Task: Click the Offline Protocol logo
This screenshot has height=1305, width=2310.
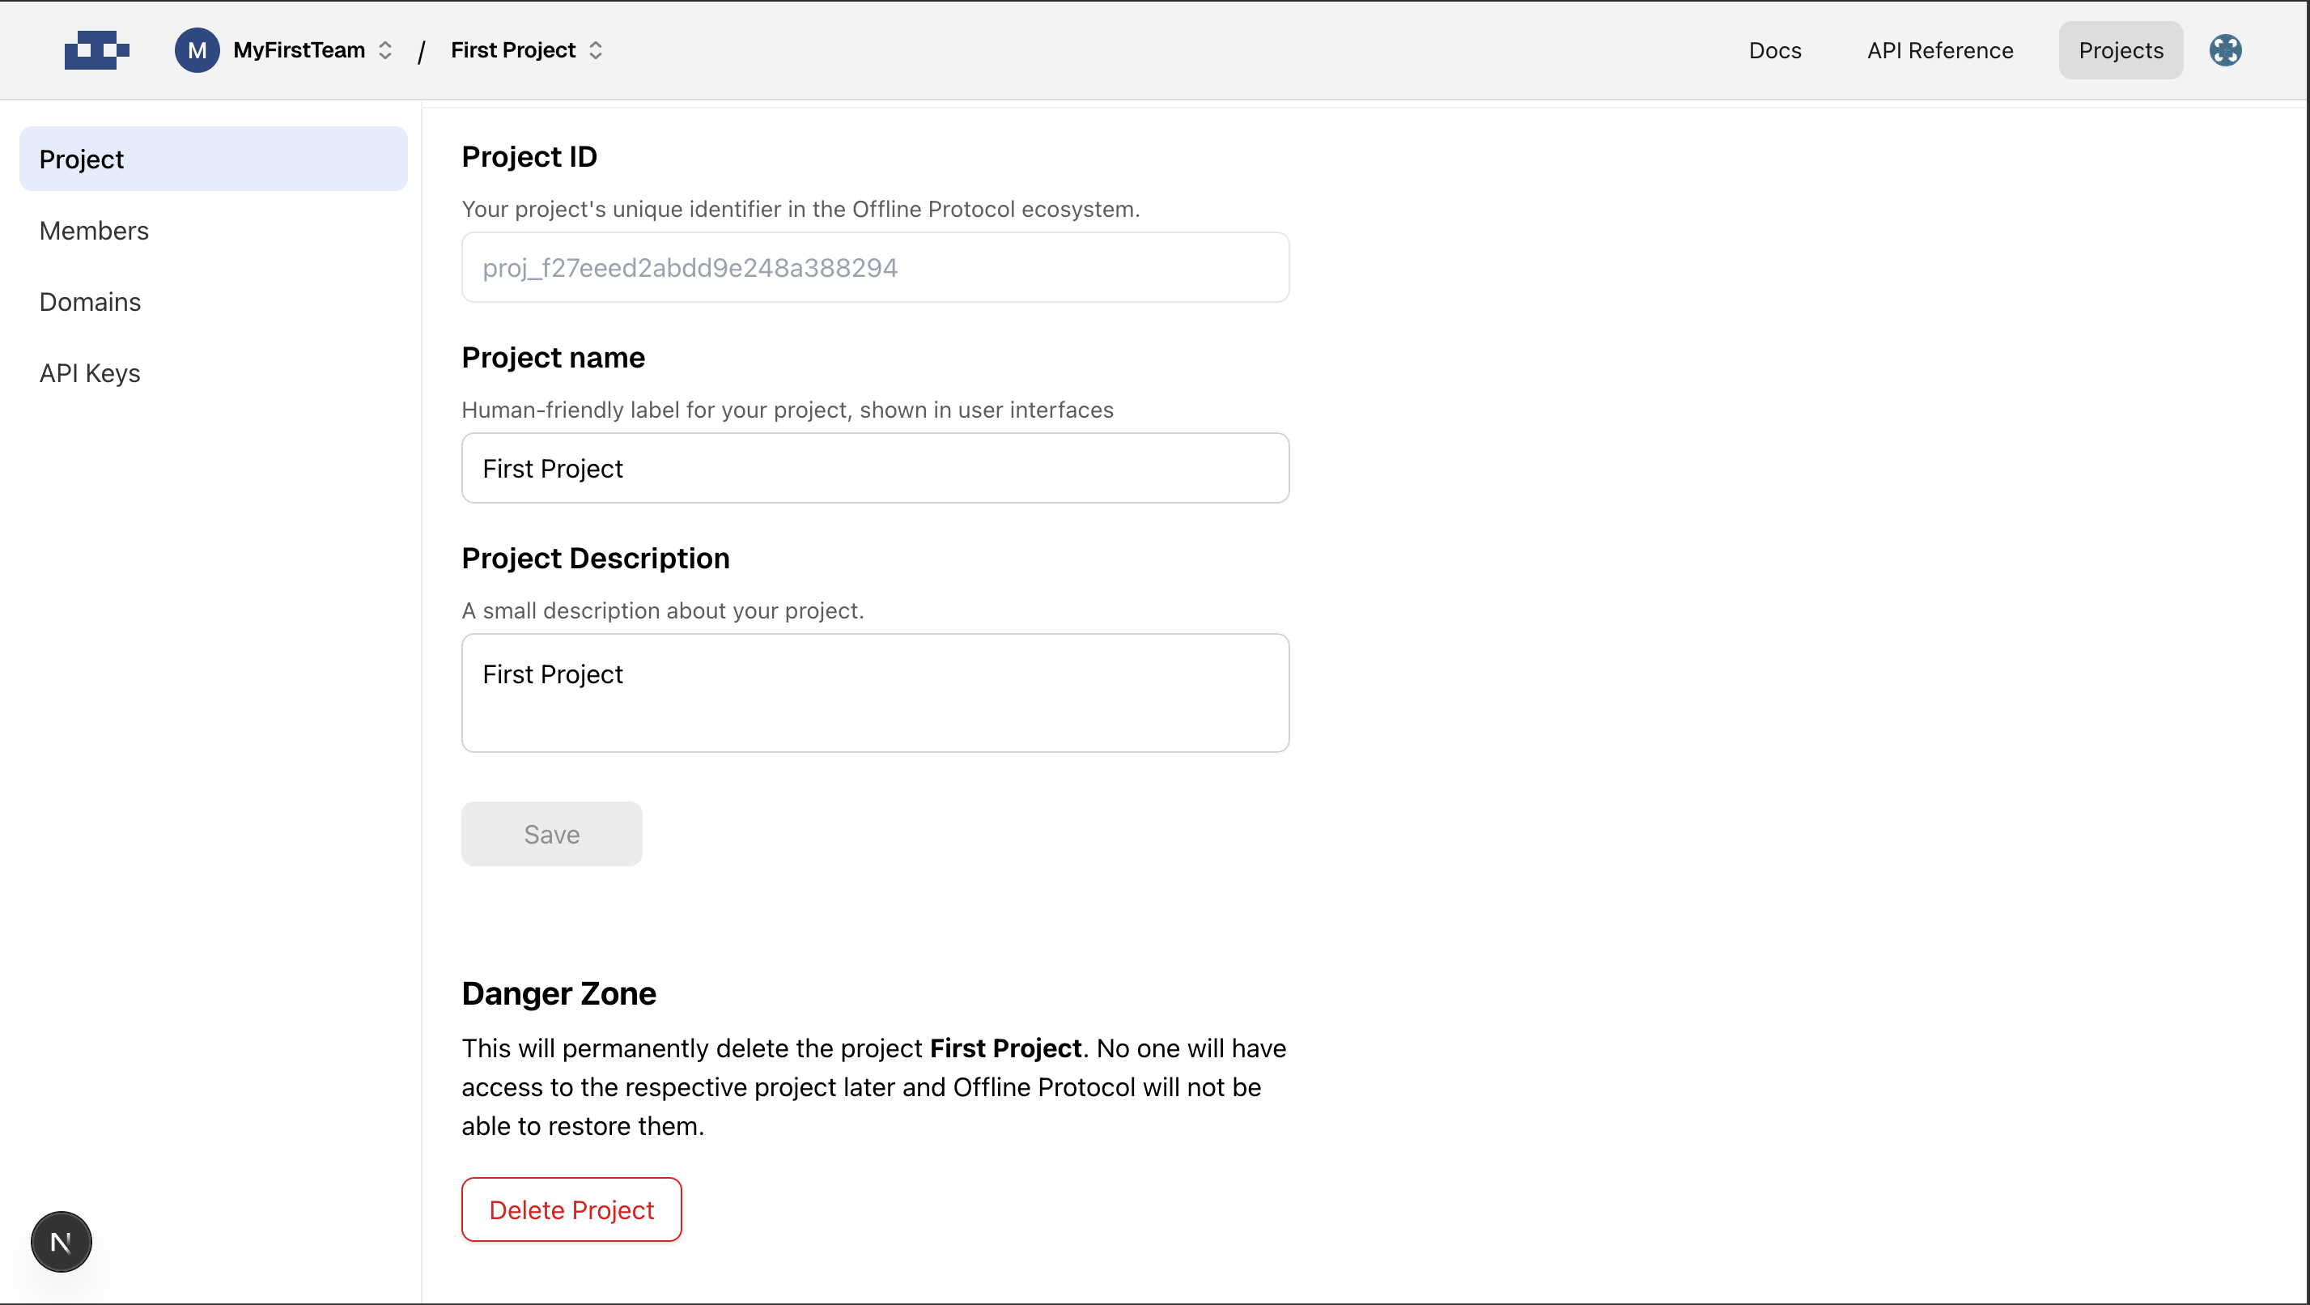Action: tap(97, 50)
